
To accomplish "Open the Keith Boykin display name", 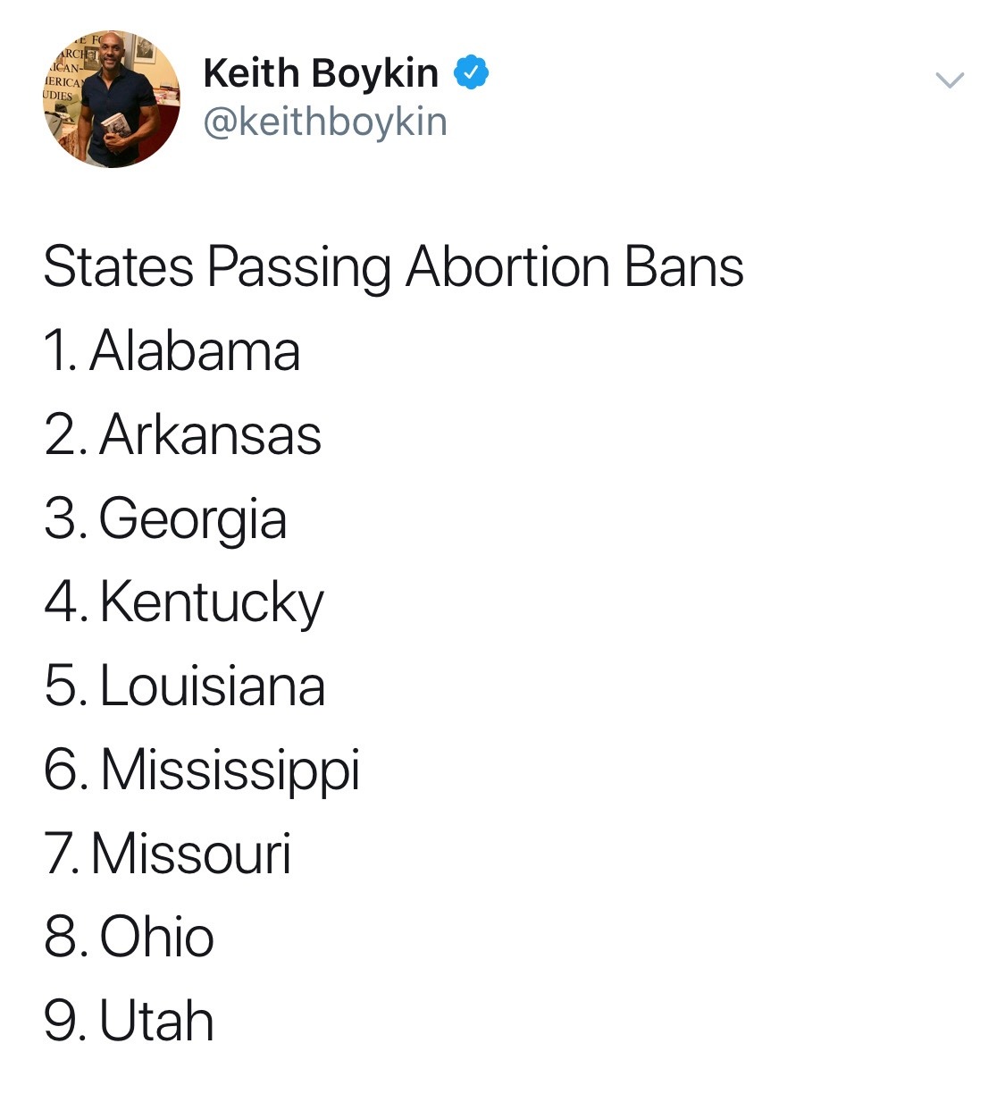I will (x=321, y=72).
